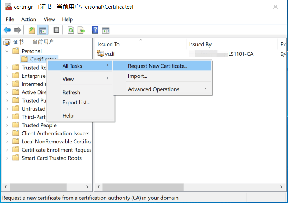Collapse the Personal folder tree node
288x203 pixels.
7,51
